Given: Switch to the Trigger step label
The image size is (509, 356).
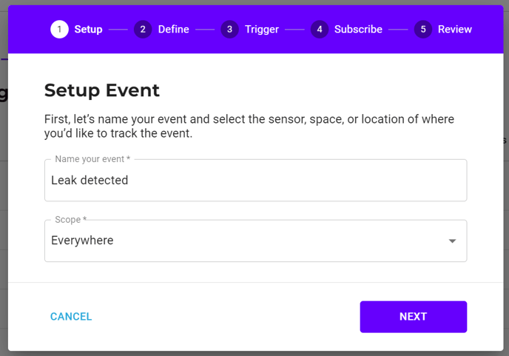Looking at the screenshot, I should pyautogui.click(x=262, y=29).
